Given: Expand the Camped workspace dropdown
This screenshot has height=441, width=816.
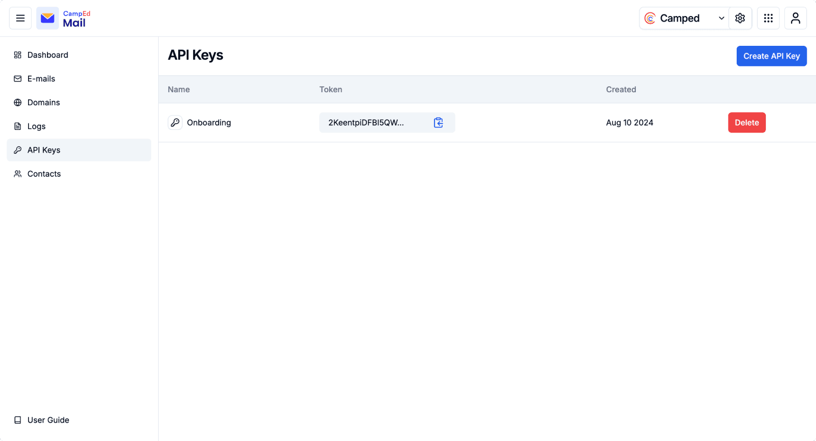Looking at the screenshot, I should pos(684,18).
